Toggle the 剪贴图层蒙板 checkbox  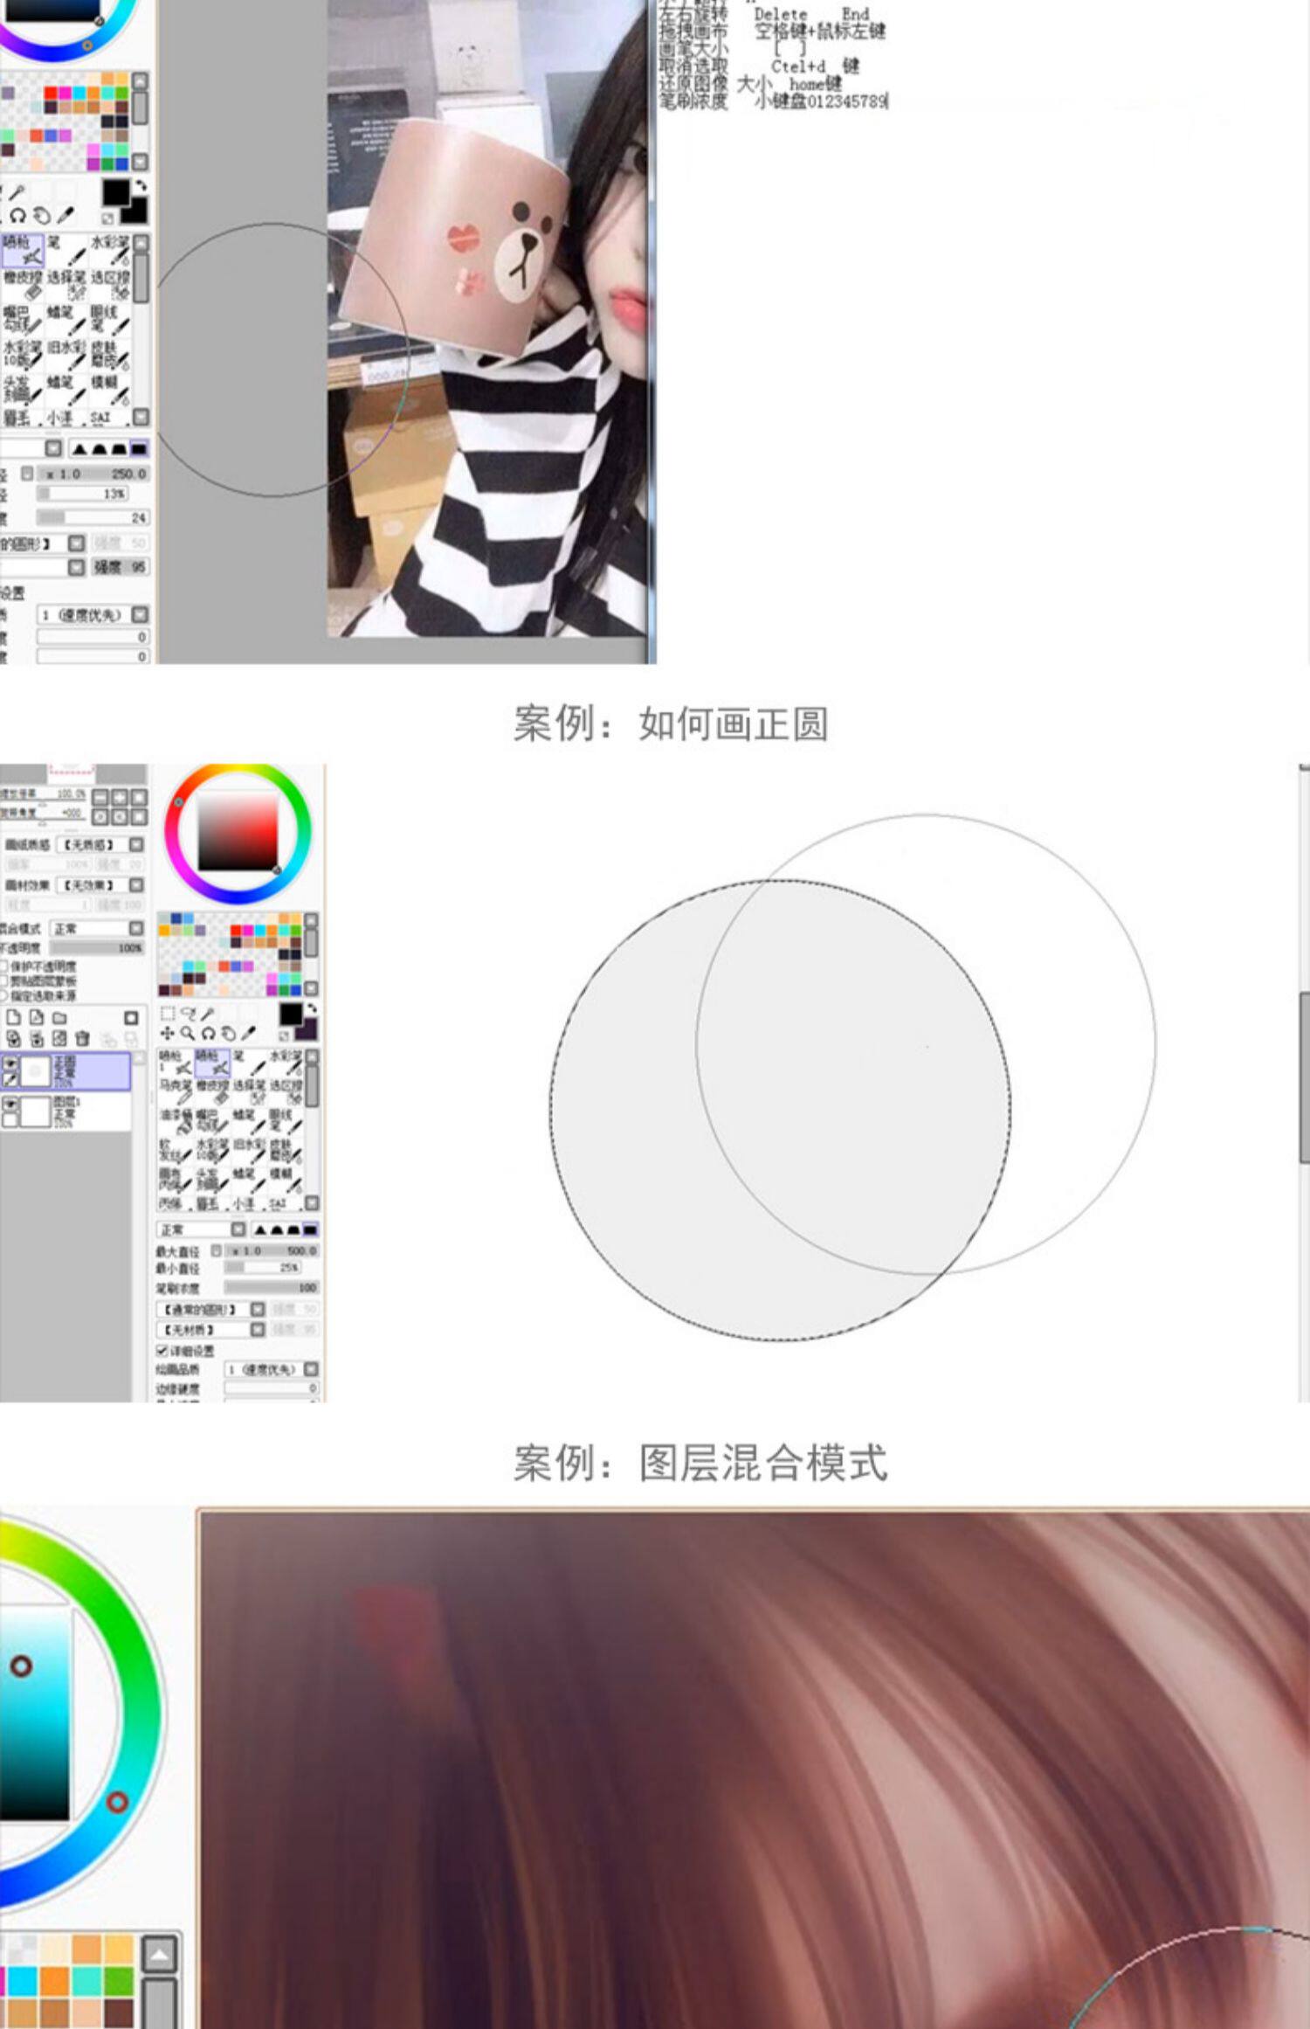point(4,981)
